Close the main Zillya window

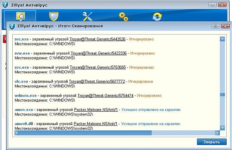222,5
